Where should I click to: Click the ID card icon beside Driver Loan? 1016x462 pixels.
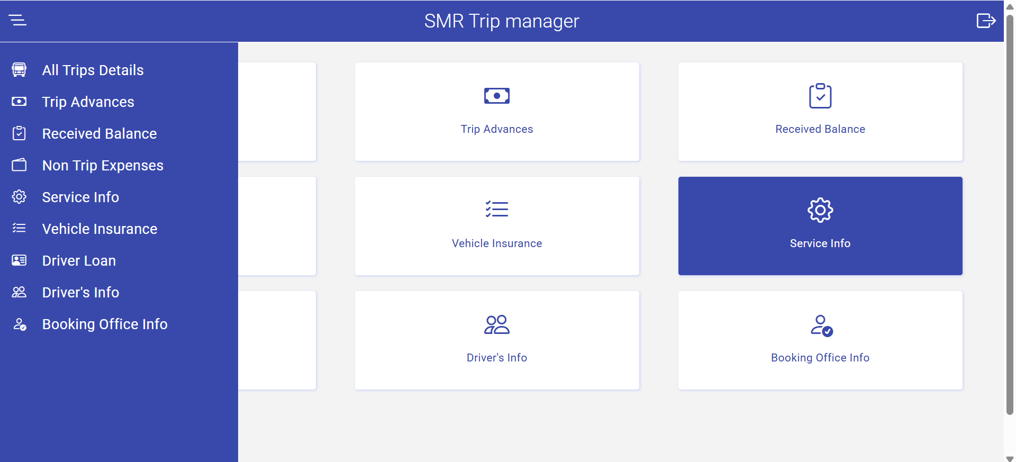(x=19, y=260)
